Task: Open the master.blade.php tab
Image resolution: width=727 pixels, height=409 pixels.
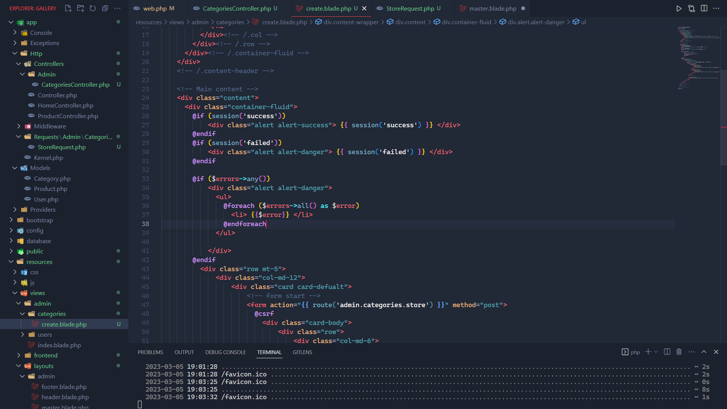Action: tap(493, 8)
